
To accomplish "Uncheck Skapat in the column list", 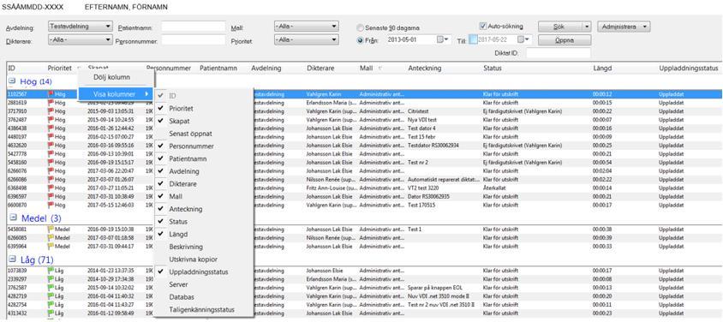I will 160,121.
